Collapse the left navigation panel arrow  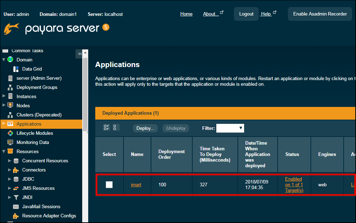pos(79,54)
